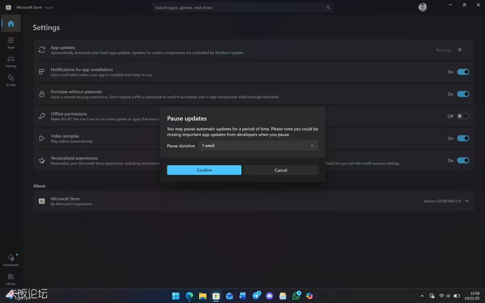Disable Purchase without passcode toggle
The height and width of the screenshot is (303, 485).
pos(463,94)
